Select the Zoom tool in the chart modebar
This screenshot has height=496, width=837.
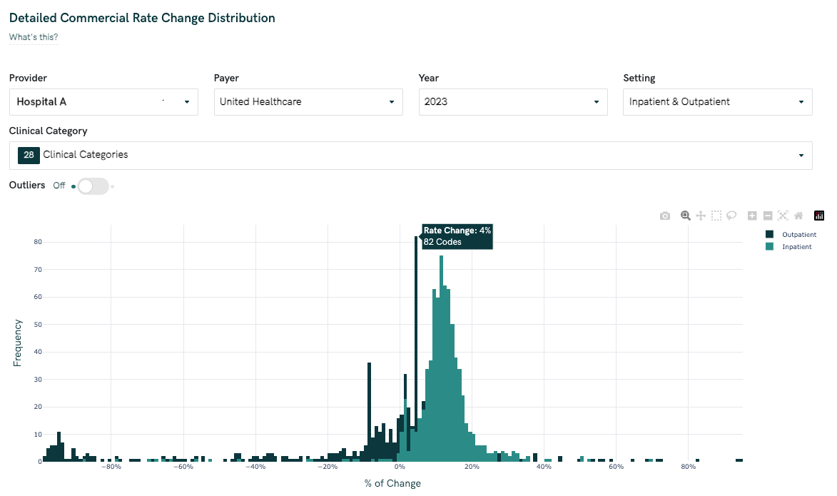point(685,216)
